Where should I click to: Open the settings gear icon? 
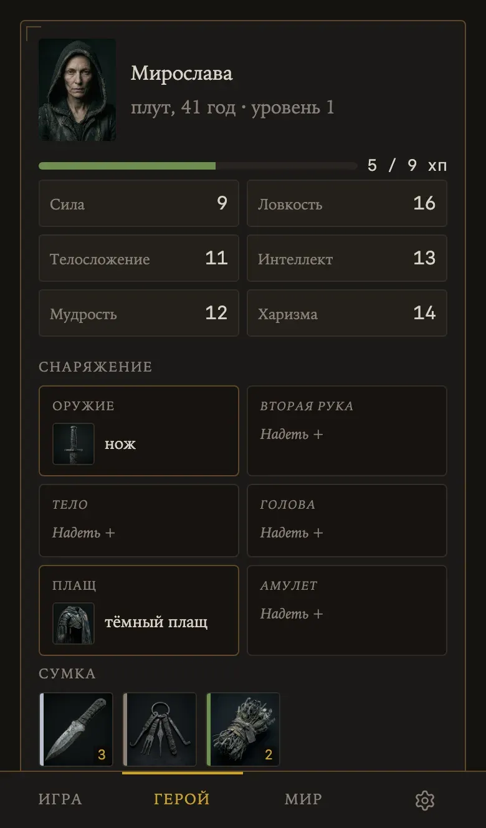click(425, 800)
